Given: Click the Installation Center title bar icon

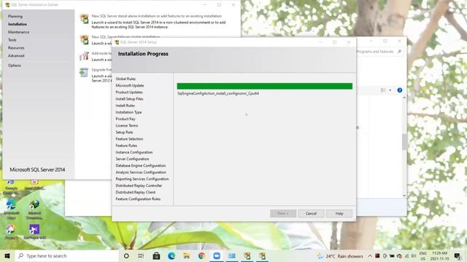Looking at the screenshot, I should click(x=7, y=5).
